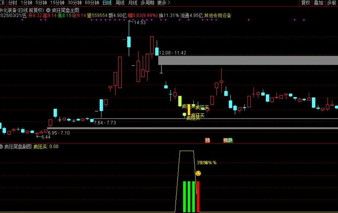Image resolution: width=338 pixels, height=213 pixels.
Task: Open the main chart indicator dropdown icon
Action: coord(48,10)
